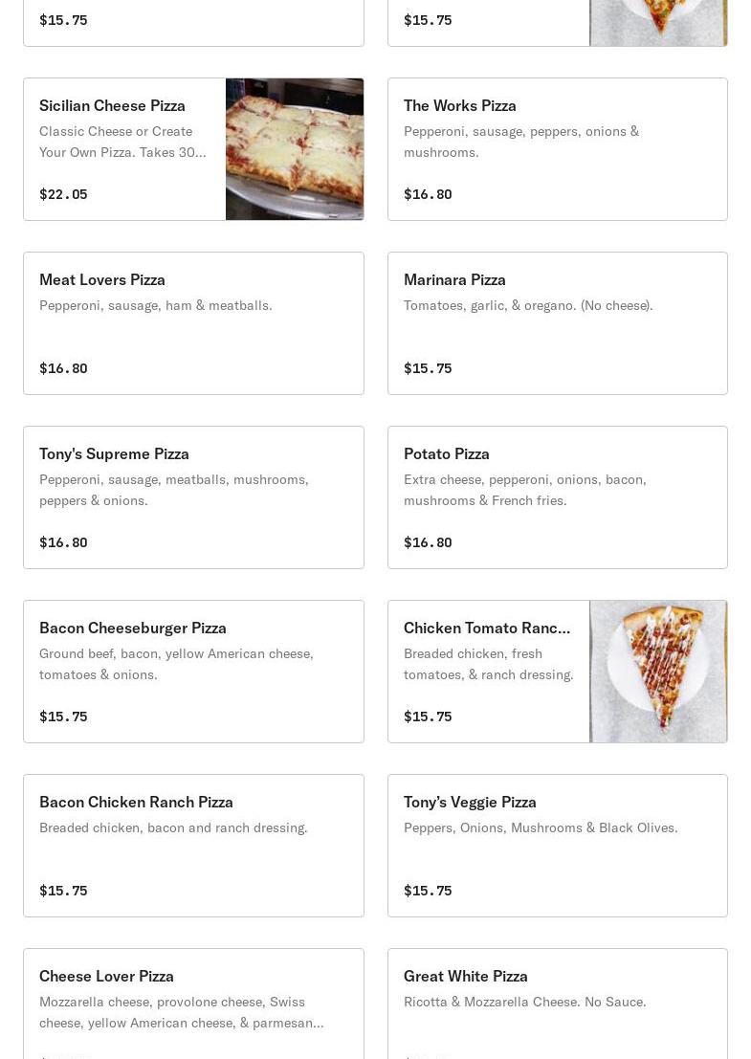Open the Marinara Pizza title
The image size is (751, 1059).
[x=454, y=279]
